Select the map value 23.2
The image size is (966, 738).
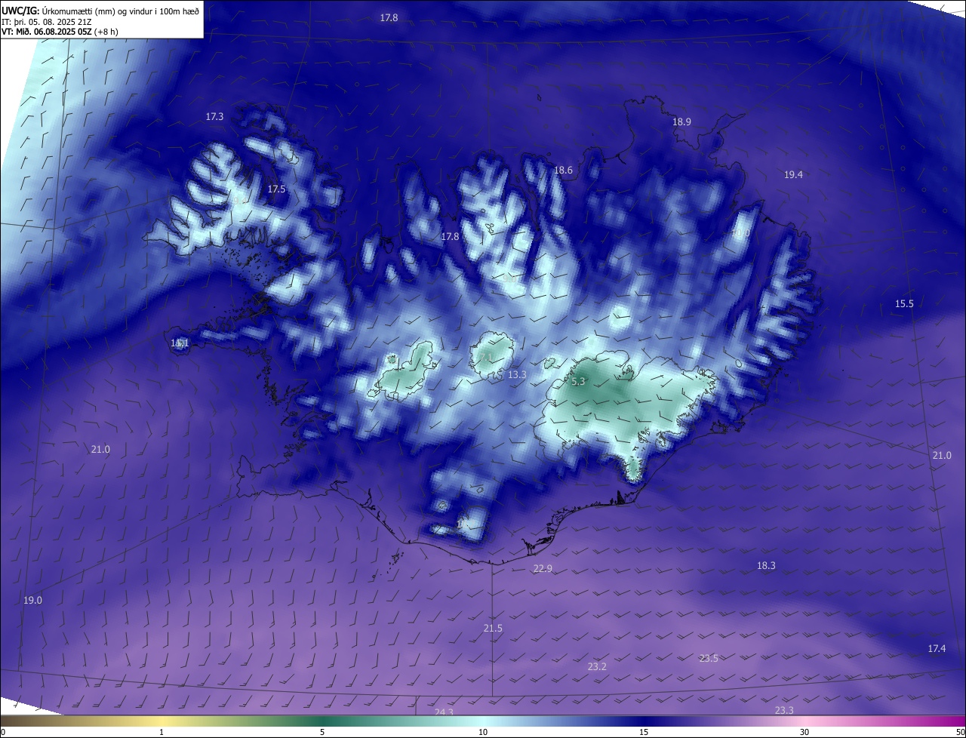597,666
